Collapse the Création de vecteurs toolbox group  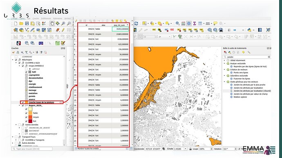point(224,70)
